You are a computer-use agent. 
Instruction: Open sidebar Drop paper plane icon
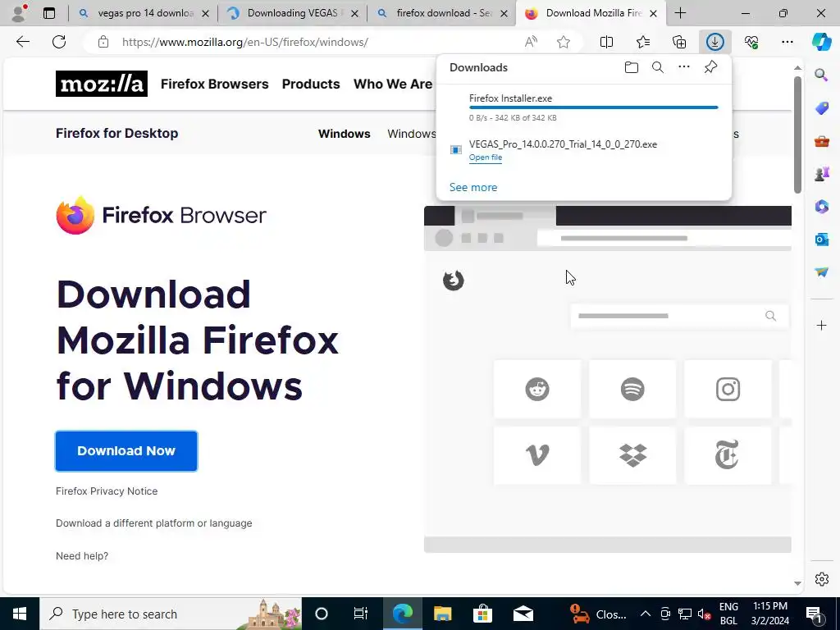(821, 272)
